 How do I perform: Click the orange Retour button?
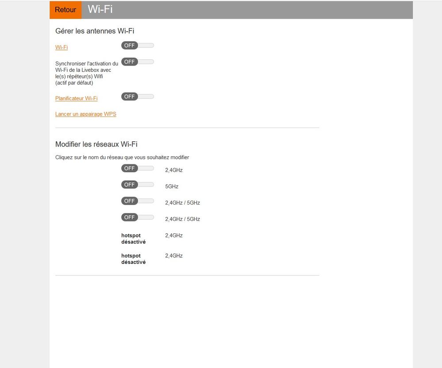pos(65,10)
